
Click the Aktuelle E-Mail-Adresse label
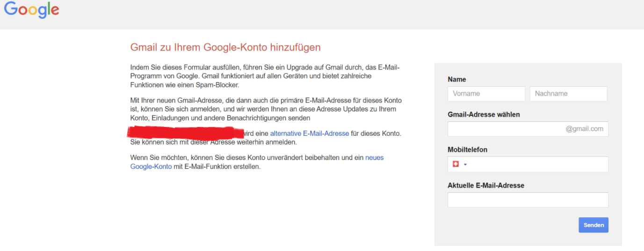pos(486,185)
